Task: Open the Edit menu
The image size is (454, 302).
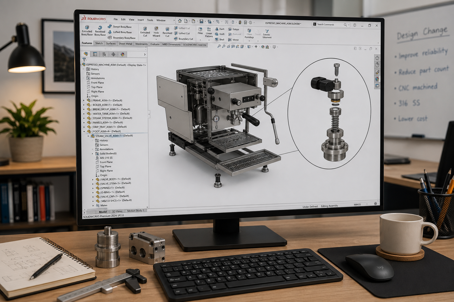Action: click(x=123, y=19)
